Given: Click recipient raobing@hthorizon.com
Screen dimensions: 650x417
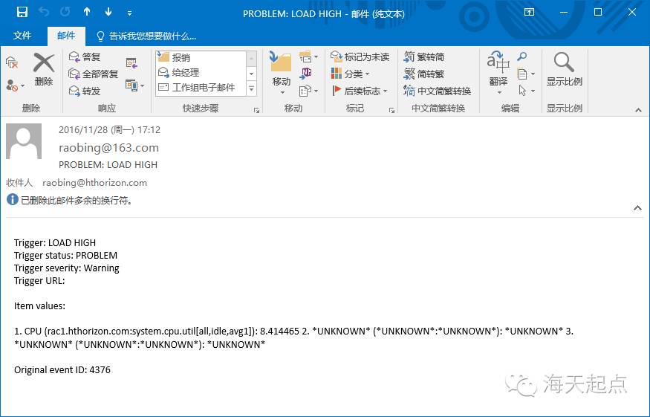Looking at the screenshot, I should [x=94, y=183].
